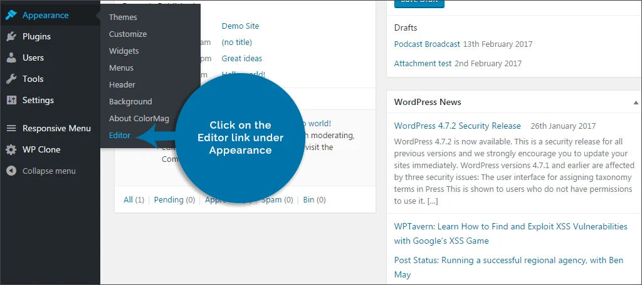Filter comments by Bin
Viewport: 642px width, 285px height.
(x=308, y=199)
